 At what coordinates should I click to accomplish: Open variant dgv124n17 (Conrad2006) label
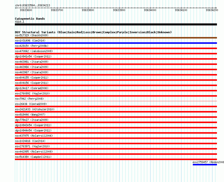32,88
